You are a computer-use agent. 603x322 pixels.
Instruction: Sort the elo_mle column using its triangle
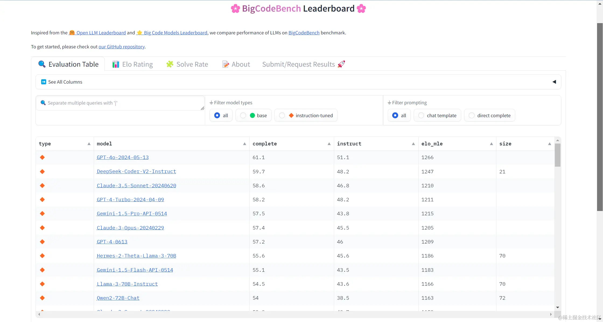pyautogui.click(x=491, y=144)
